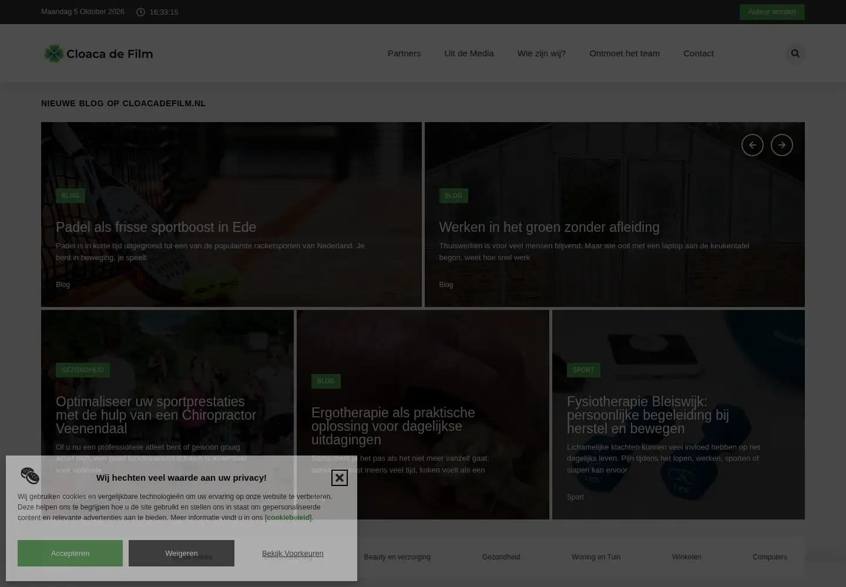Open article Padel als frisse sportboost in Ede
This screenshot has height=587, width=846.
pos(156,227)
